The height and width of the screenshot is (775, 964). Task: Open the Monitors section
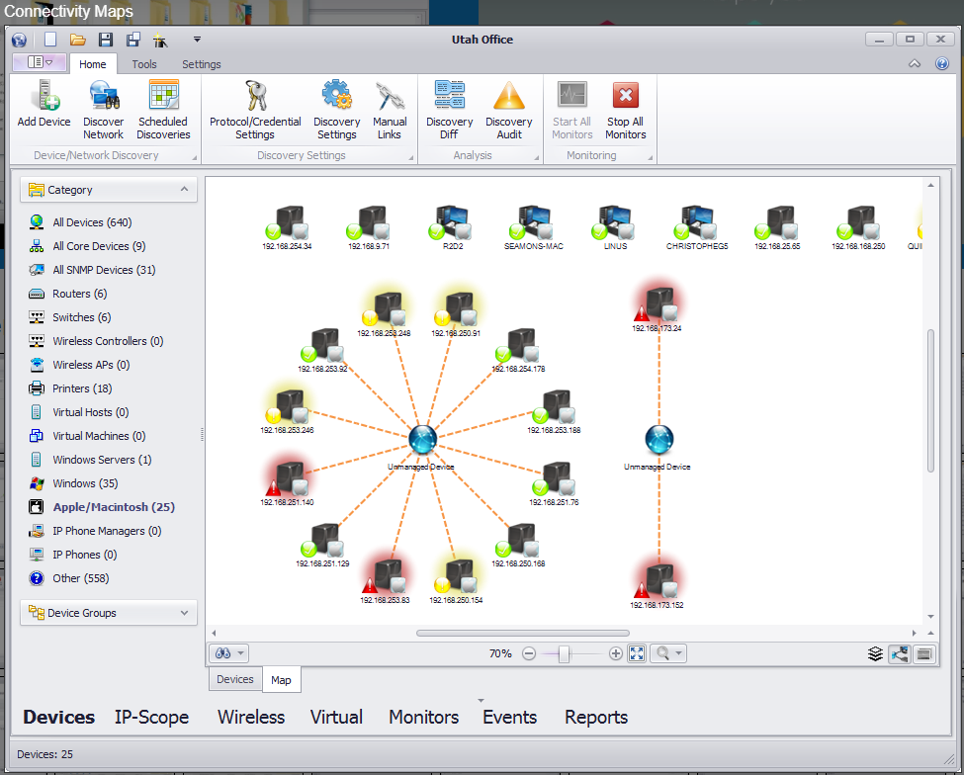tap(423, 717)
